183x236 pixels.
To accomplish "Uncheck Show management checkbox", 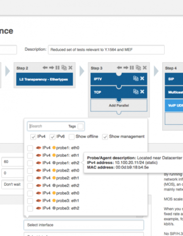I will click(x=105, y=137).
